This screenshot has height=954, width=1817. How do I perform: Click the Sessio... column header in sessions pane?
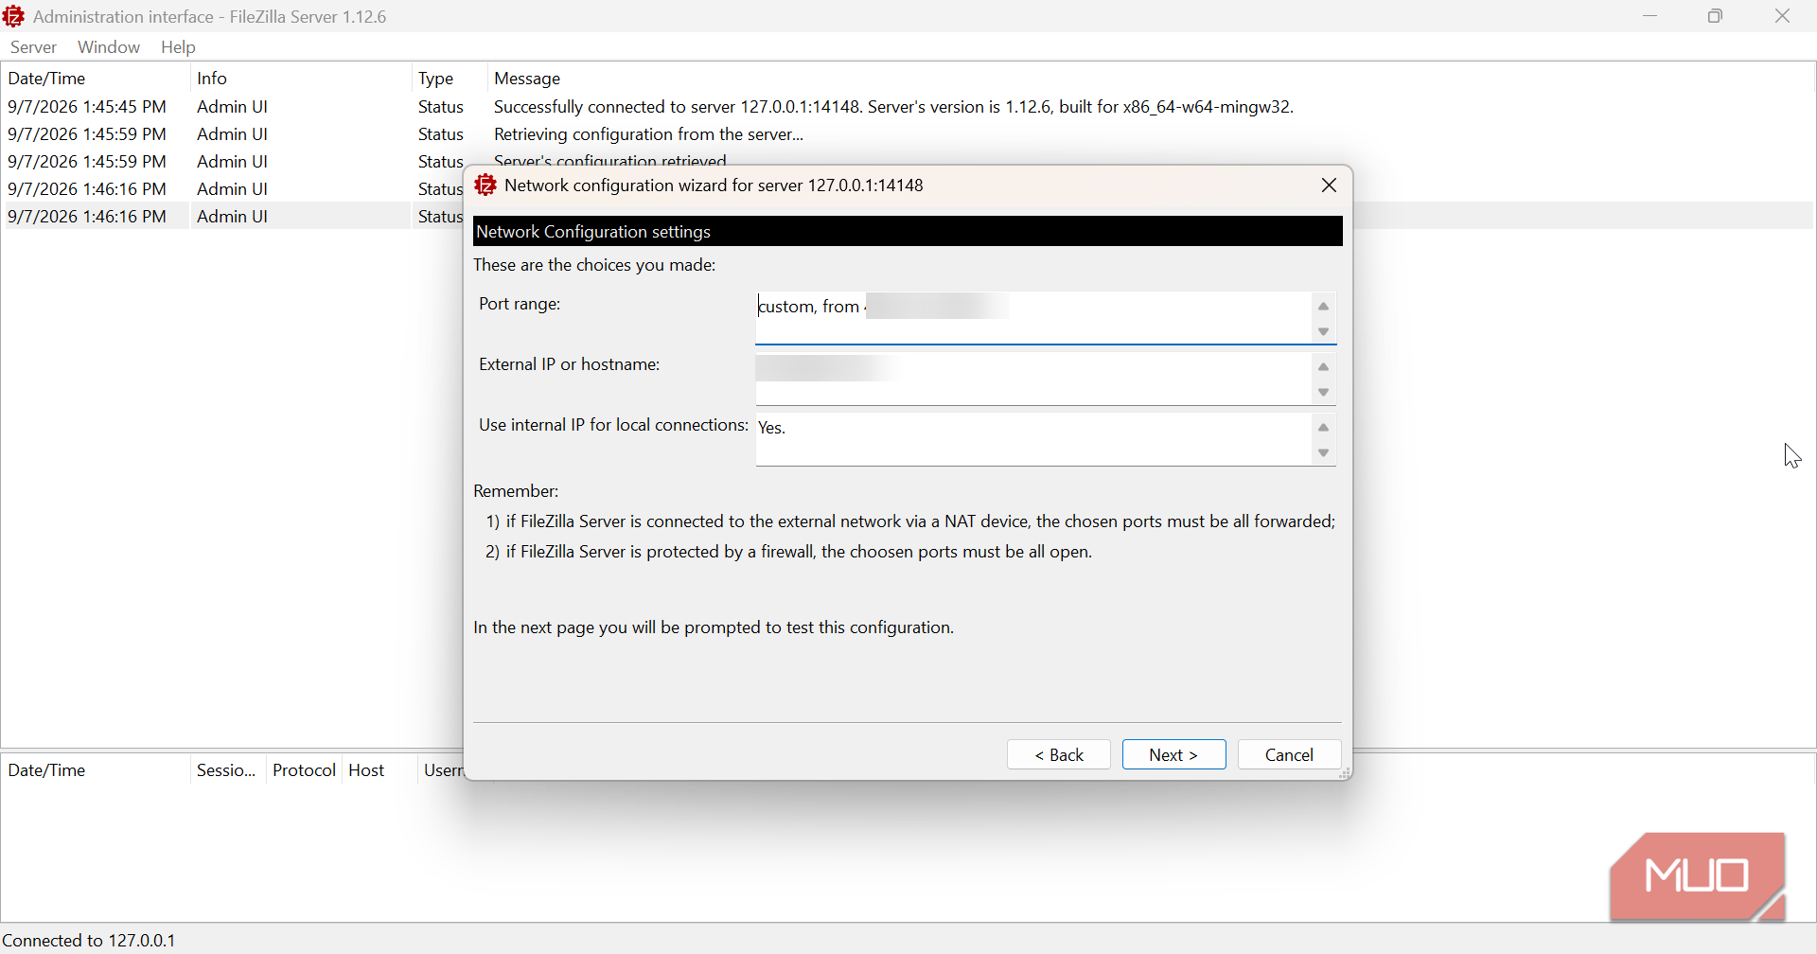[x=227, y=770]
